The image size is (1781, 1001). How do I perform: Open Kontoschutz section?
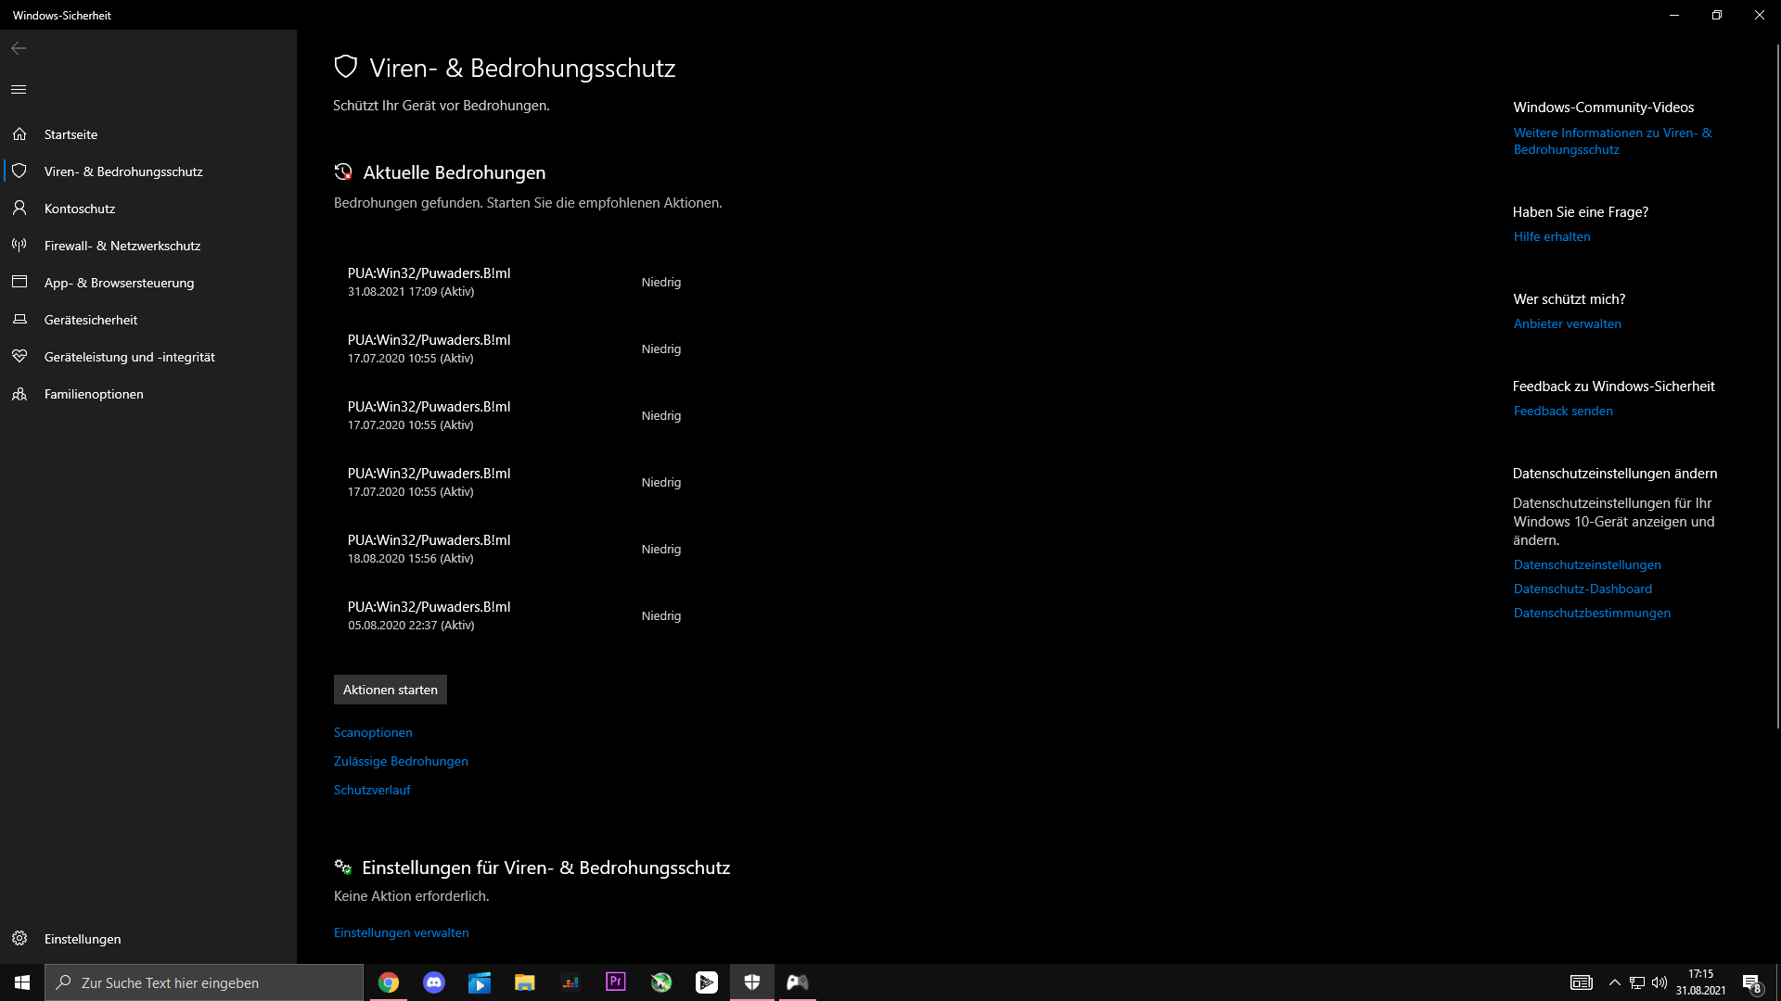click(x=148, y=209)
